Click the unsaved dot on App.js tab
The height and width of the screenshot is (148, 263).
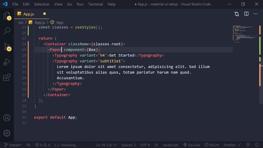[44, 14]
